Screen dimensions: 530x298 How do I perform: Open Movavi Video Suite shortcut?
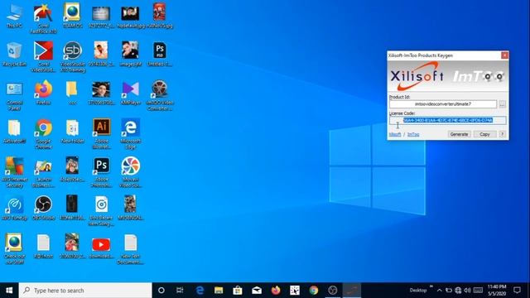coord(131,172)
